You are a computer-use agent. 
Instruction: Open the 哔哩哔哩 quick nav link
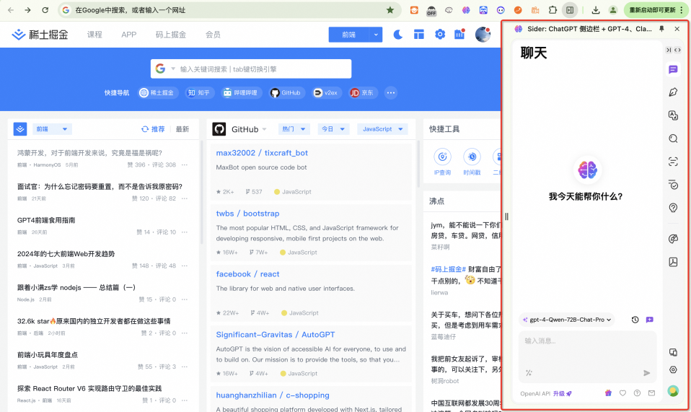(242, 93)
